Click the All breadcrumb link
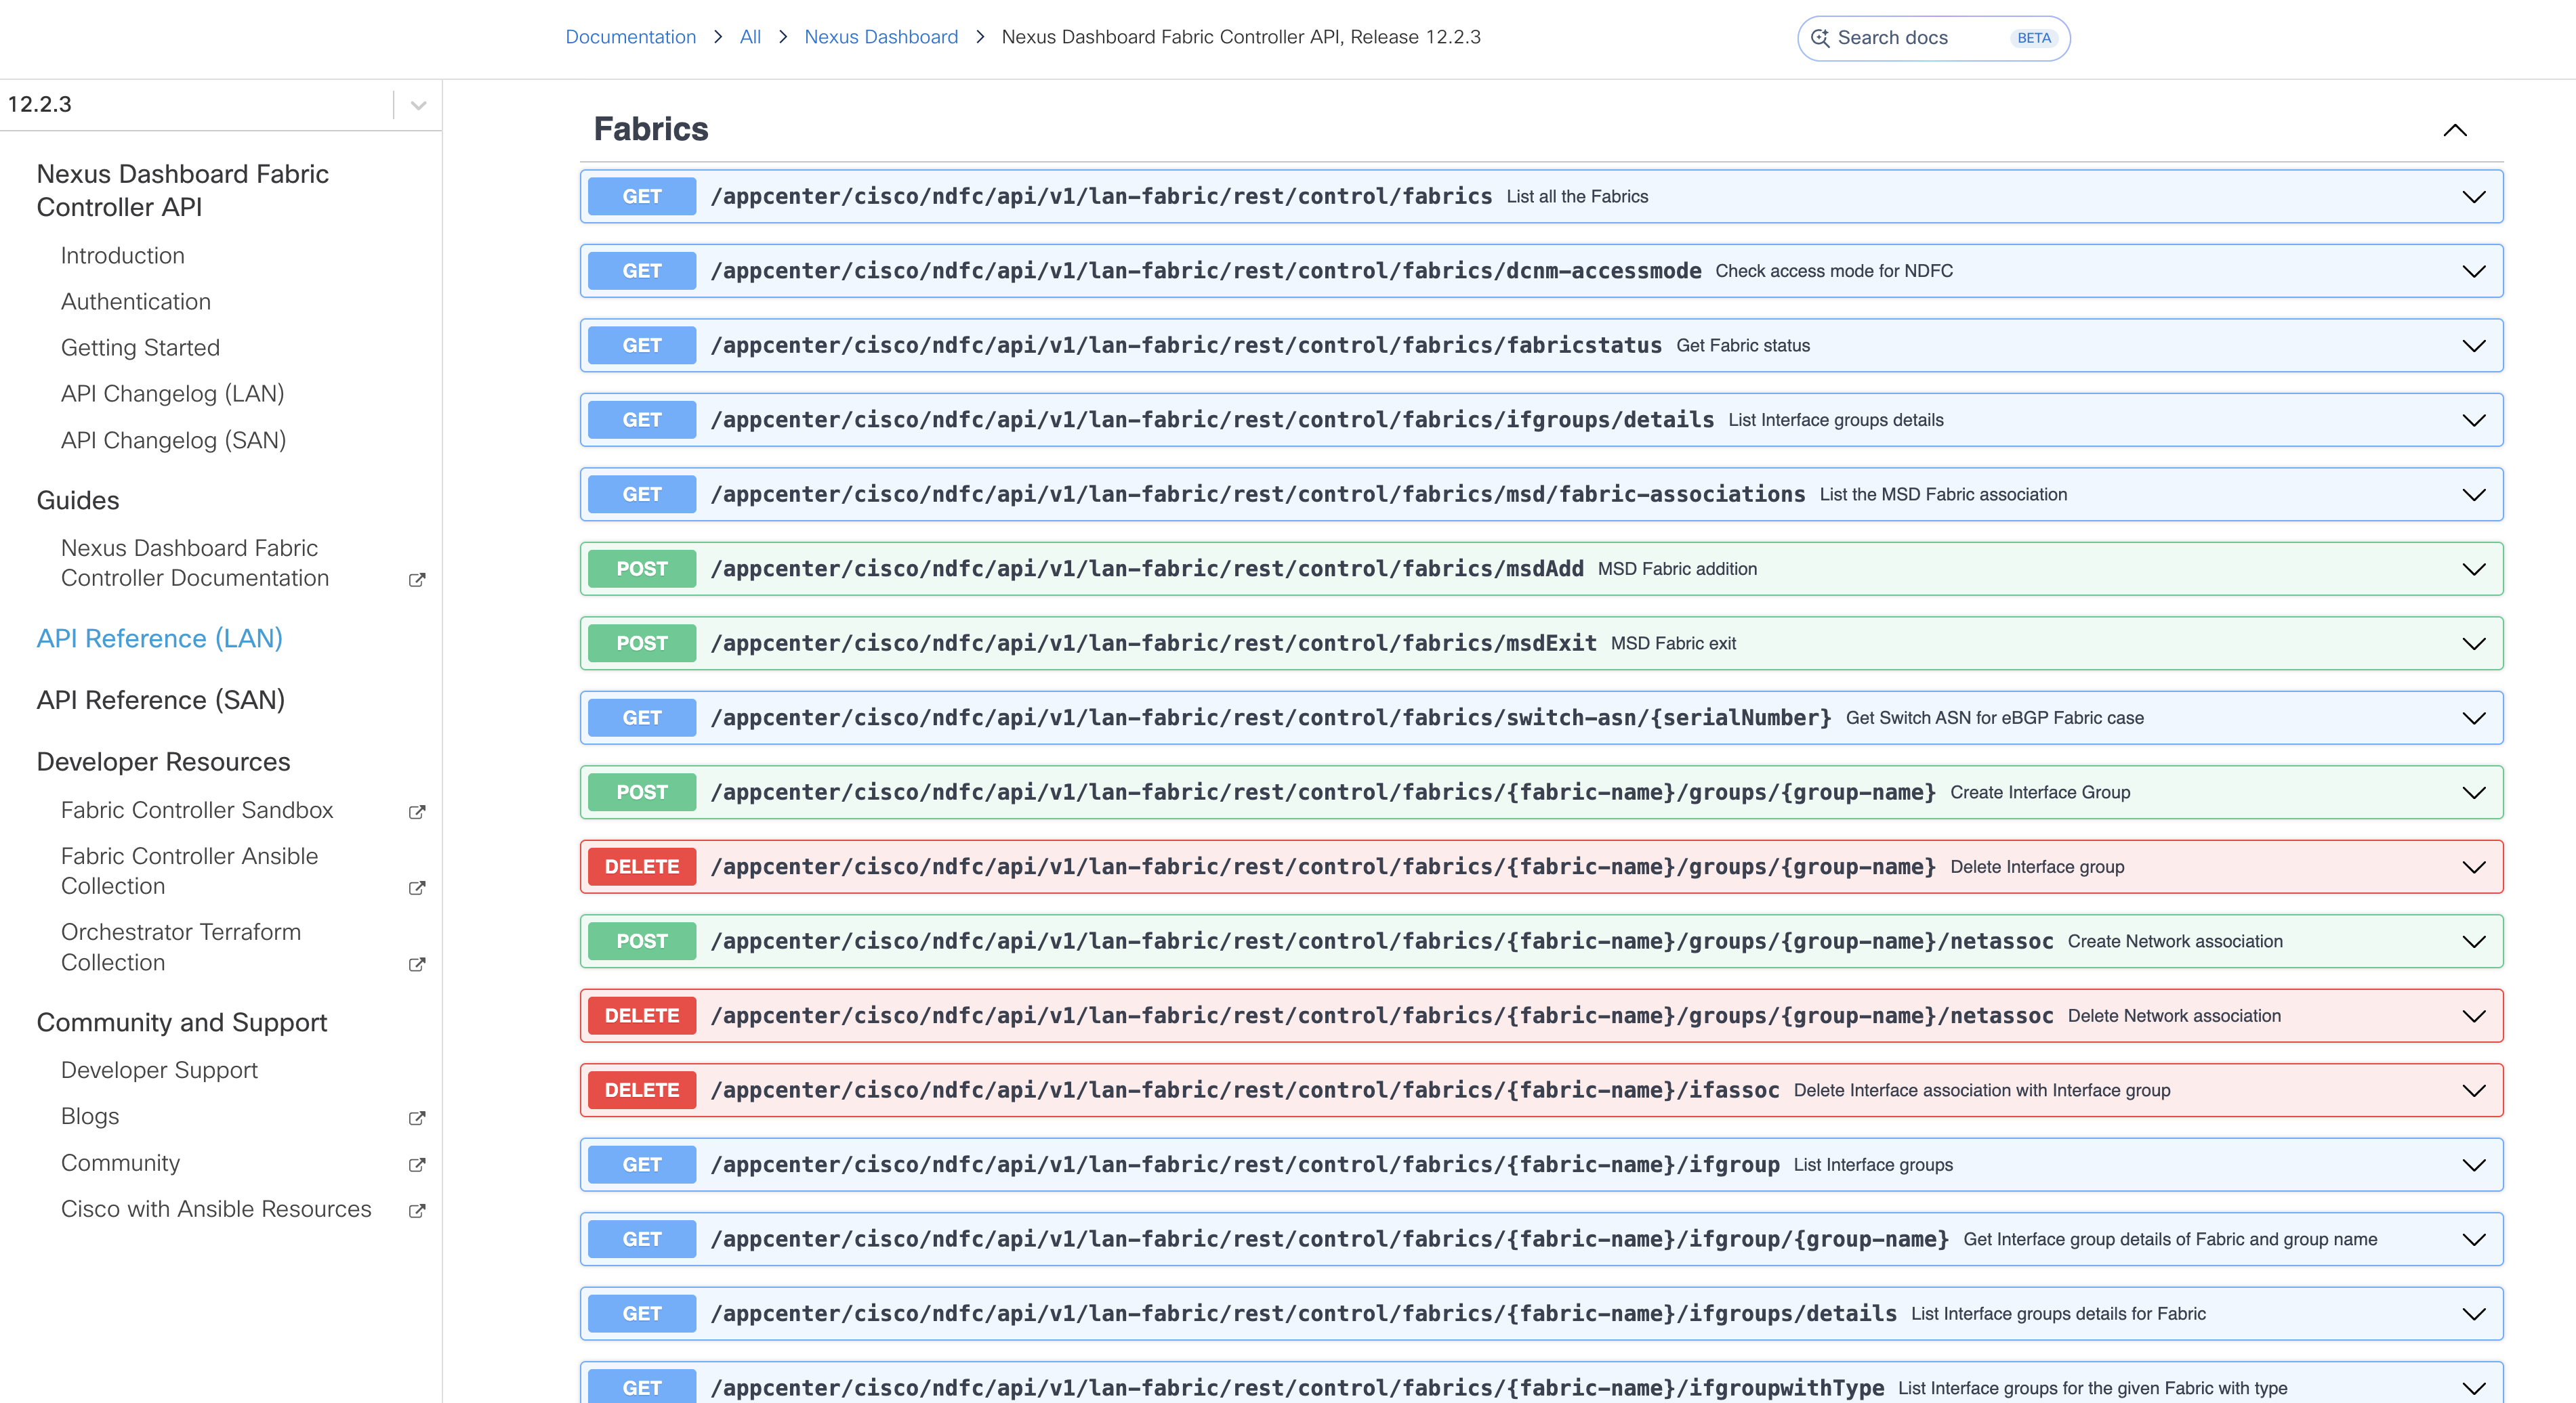Screen dimensions: 2576x1403 750,37
